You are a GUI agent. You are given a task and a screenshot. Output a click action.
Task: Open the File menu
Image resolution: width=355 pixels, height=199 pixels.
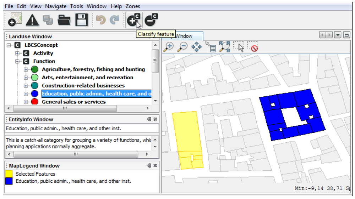coord(9,6)
